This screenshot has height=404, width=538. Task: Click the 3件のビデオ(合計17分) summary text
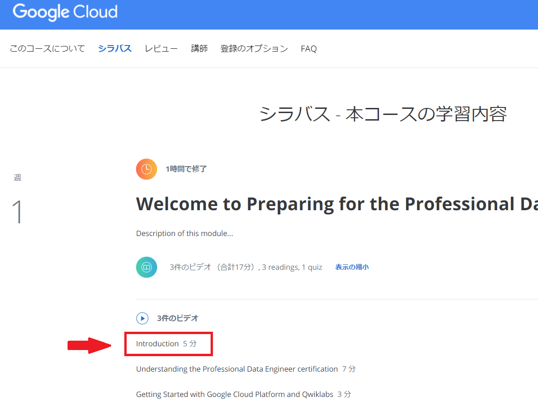[x=246, y=267]
